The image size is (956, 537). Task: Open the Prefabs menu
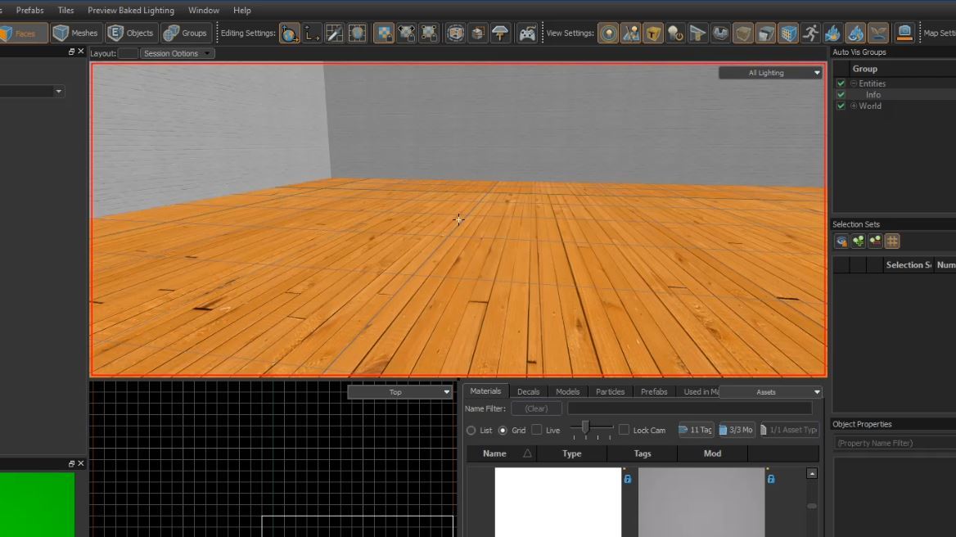(x=29, y=10)
